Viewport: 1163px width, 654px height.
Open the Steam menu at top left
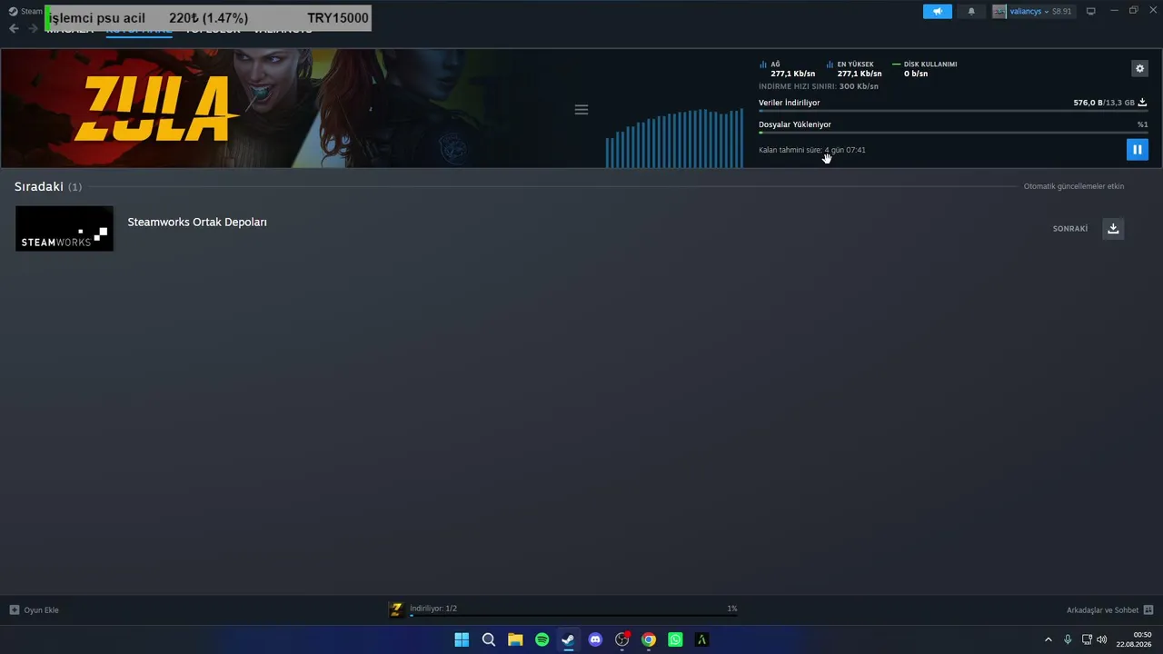pos(25,11)
